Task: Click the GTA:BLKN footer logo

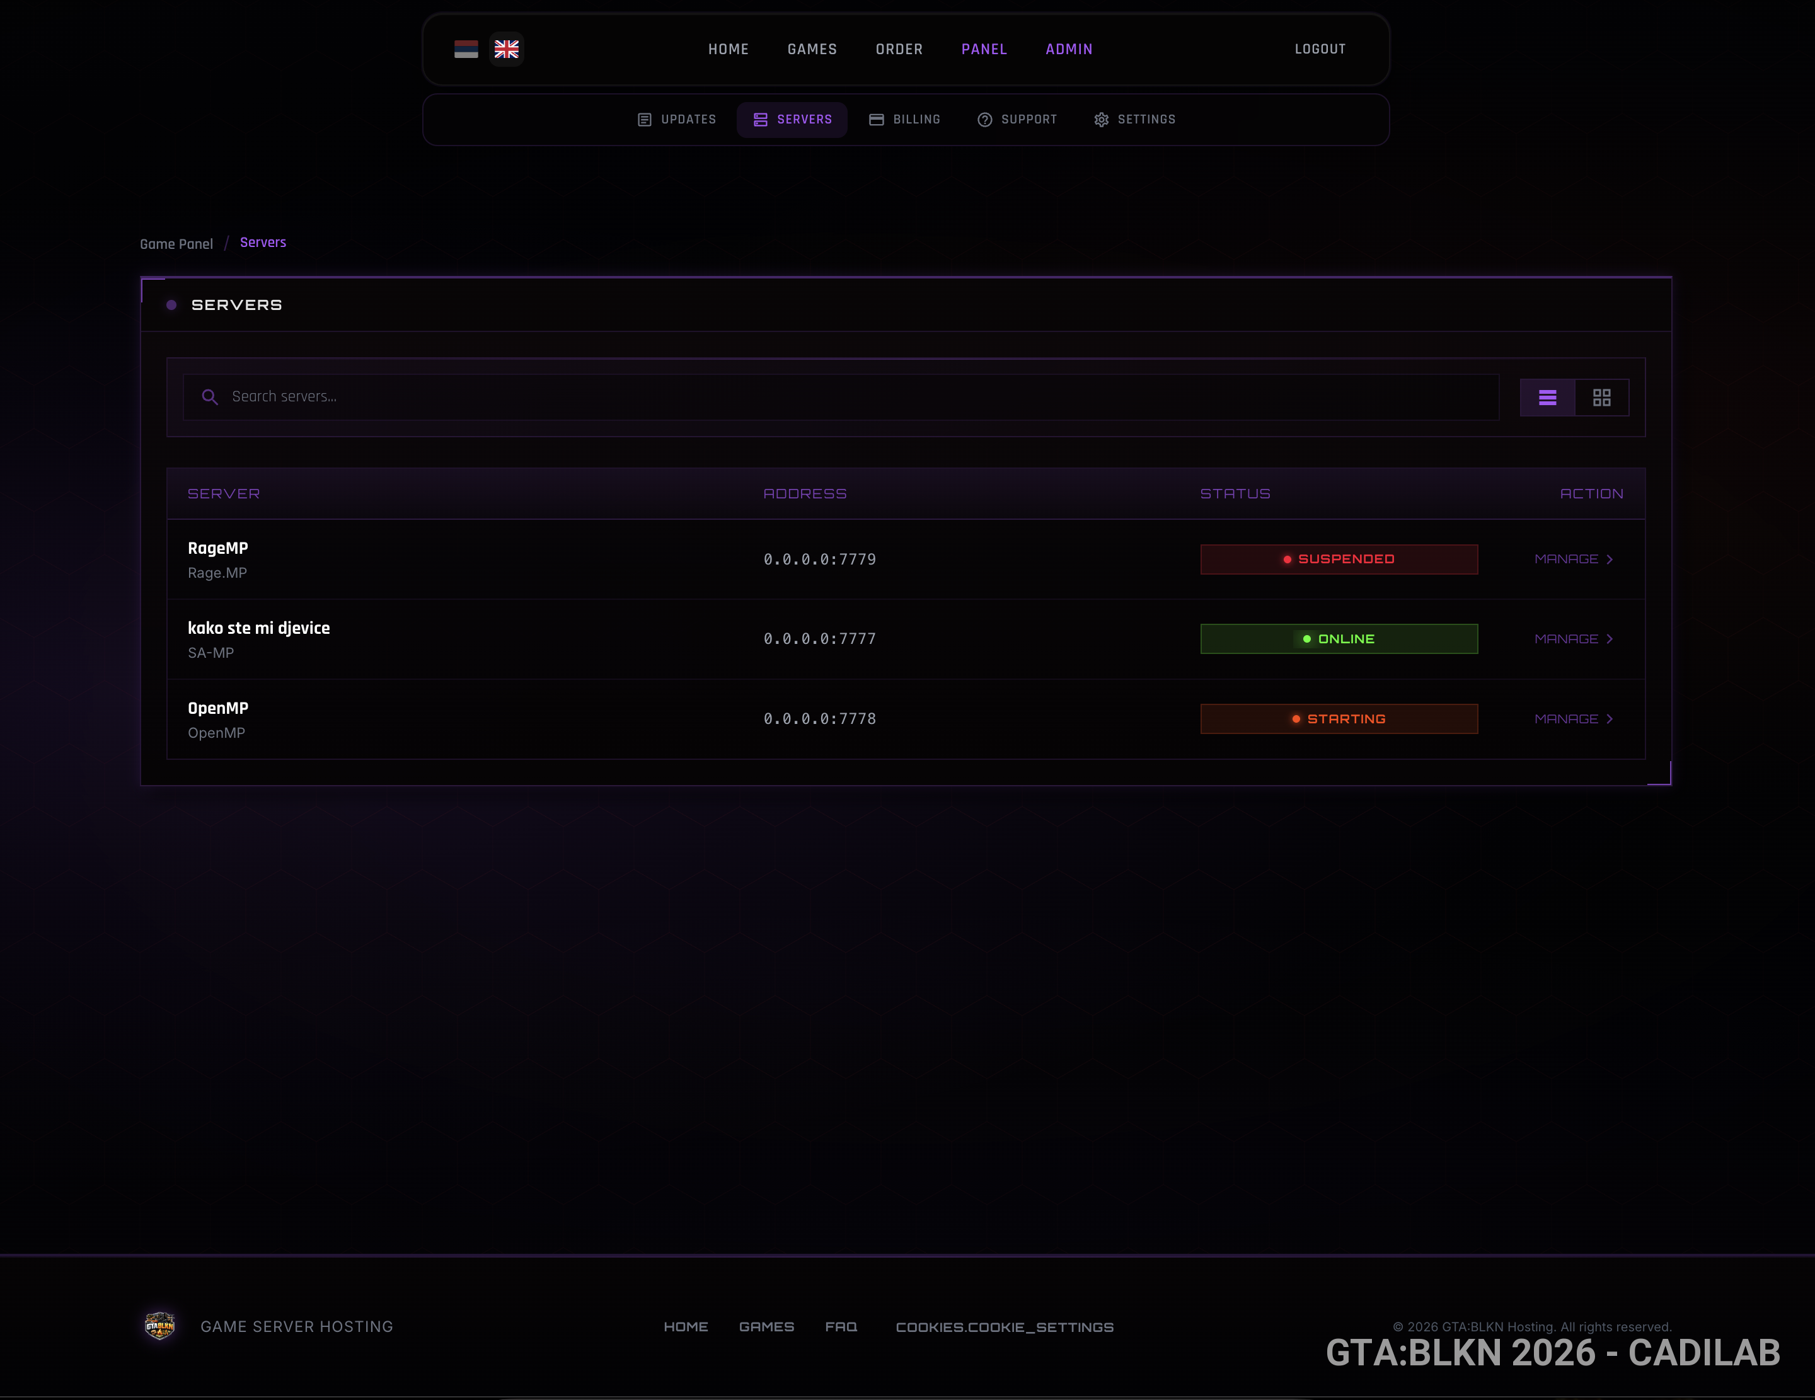Action: pyautogui.click(x=159, y=1326)
